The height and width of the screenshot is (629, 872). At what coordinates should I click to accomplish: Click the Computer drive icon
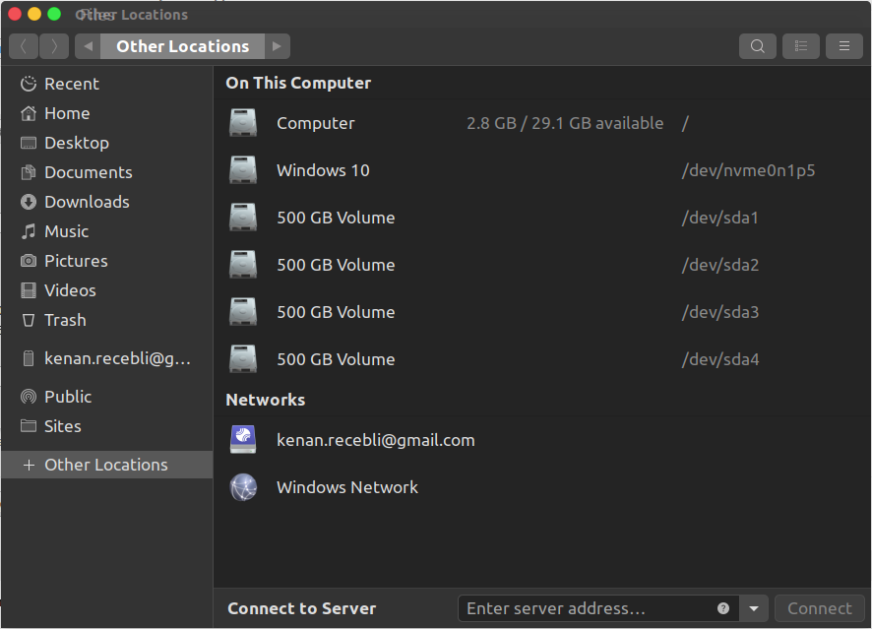coord(243,123)
